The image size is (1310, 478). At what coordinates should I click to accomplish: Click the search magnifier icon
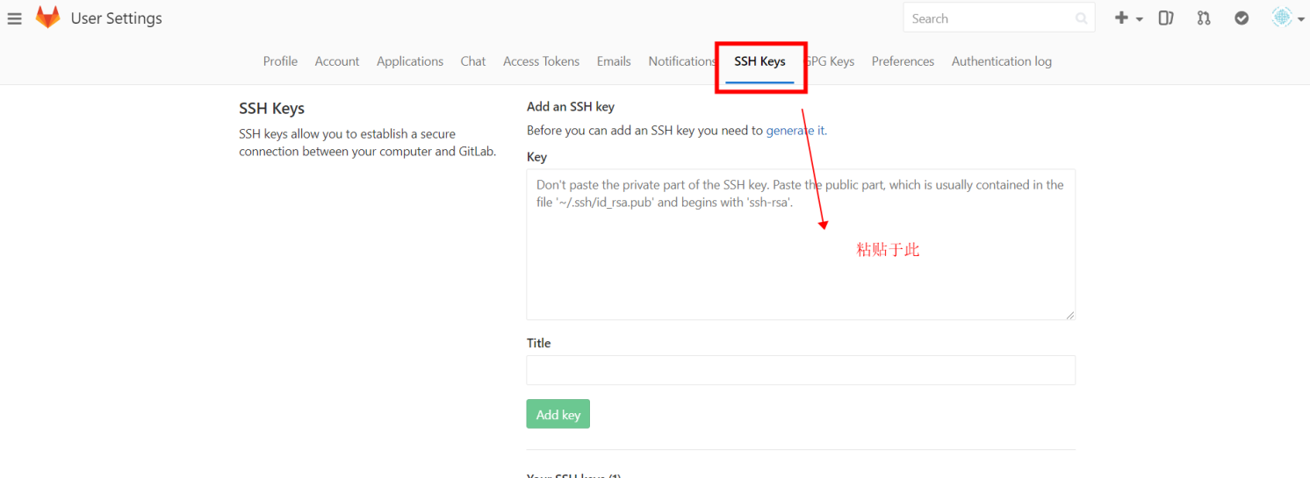pyautogui.click(x=1081, y=18)
